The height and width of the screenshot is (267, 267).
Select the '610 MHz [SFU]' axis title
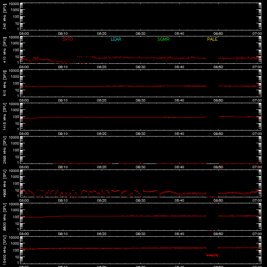4,83
